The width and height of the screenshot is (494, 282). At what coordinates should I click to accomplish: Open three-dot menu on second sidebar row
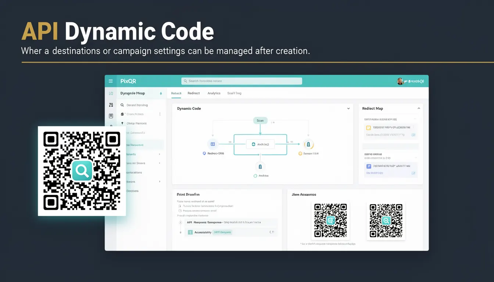[160, 114]
